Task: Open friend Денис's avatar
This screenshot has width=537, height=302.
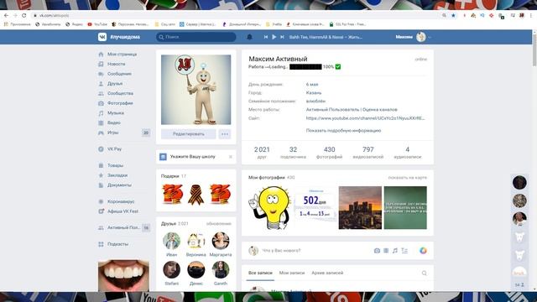Action: 196,269
